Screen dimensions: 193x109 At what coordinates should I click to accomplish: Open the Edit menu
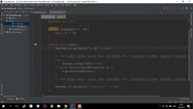pyautogui.click(x=7, y=5)
